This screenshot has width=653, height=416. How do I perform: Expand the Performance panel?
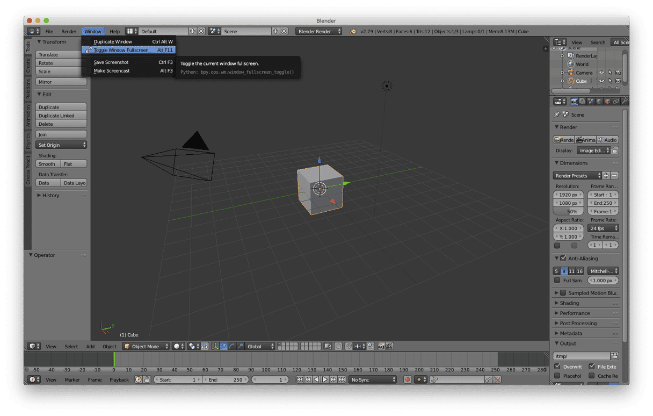click(575, 313)
